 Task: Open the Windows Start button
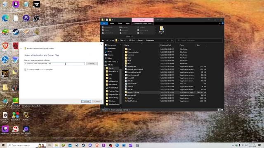point(3,145)
